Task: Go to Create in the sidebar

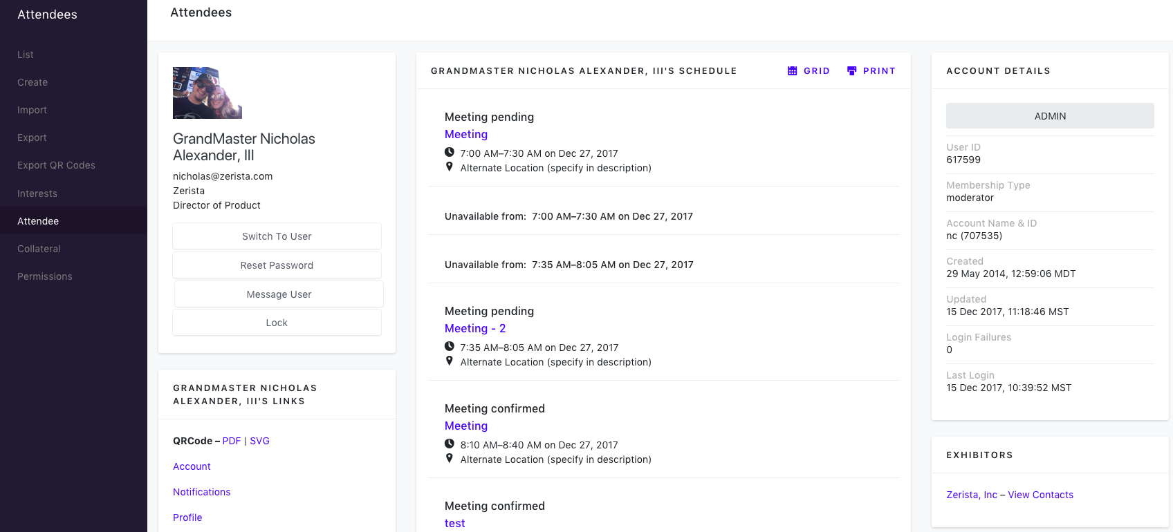Action: click(33, 82)
